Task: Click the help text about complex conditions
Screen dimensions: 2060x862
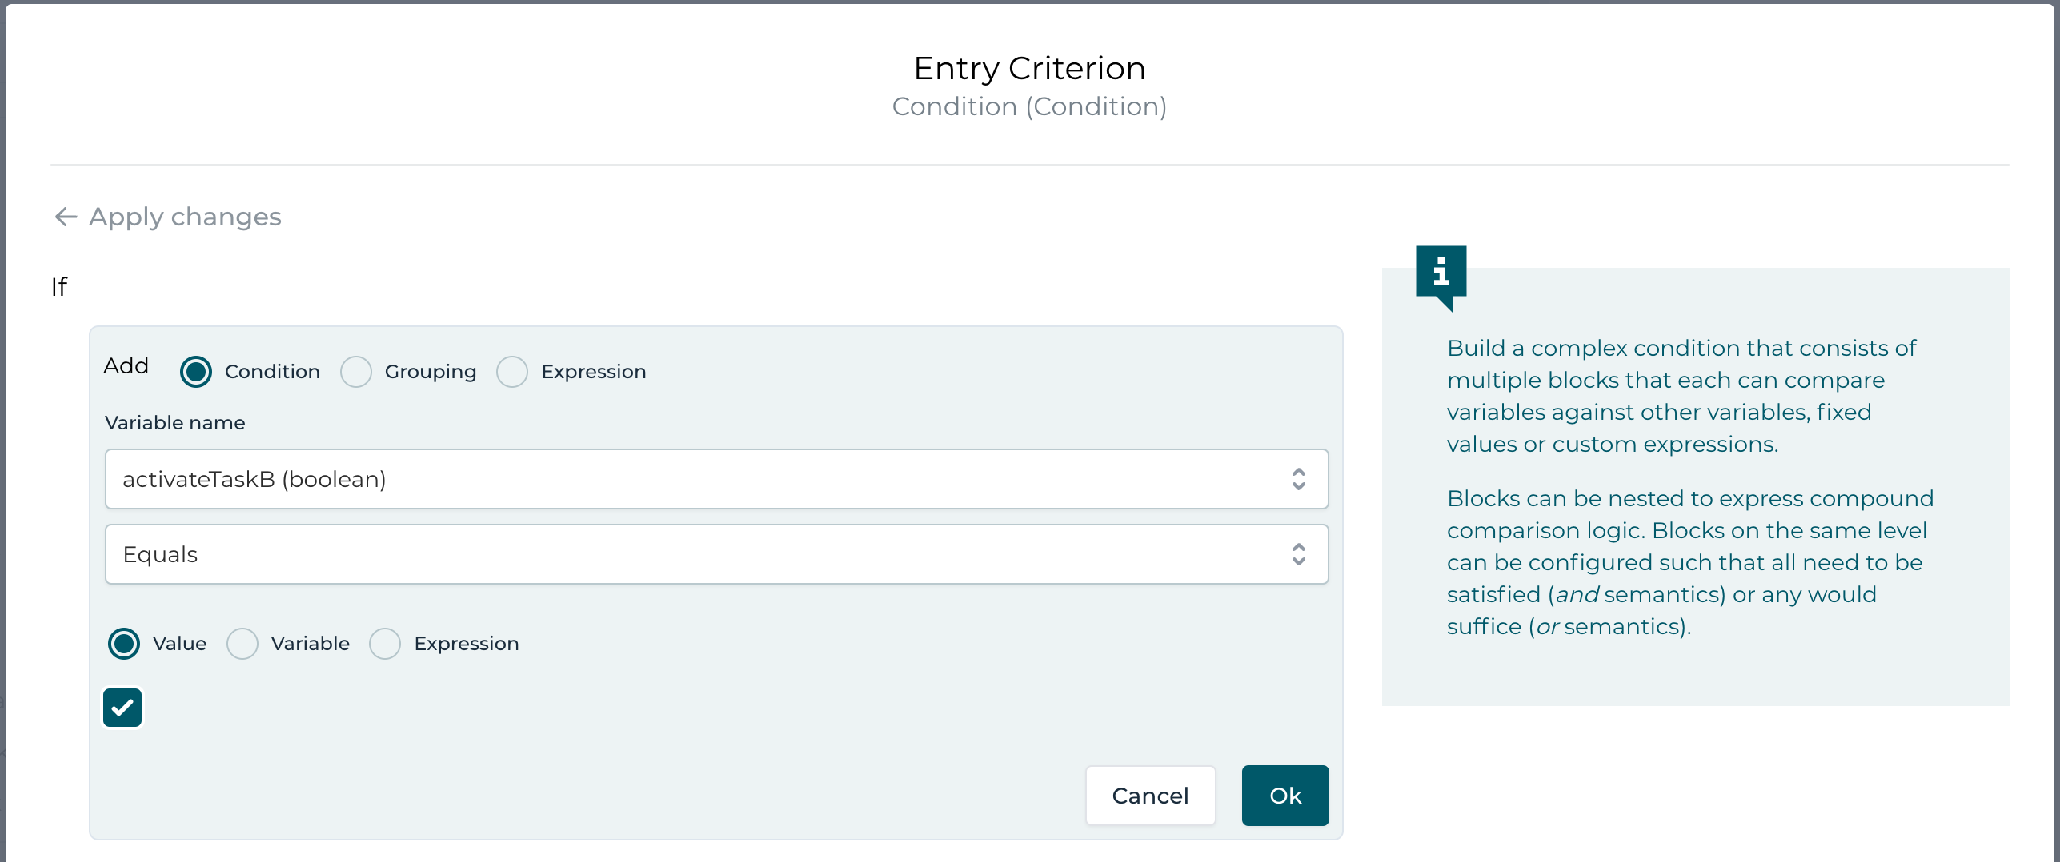Action: click(x=1681, y=396)
